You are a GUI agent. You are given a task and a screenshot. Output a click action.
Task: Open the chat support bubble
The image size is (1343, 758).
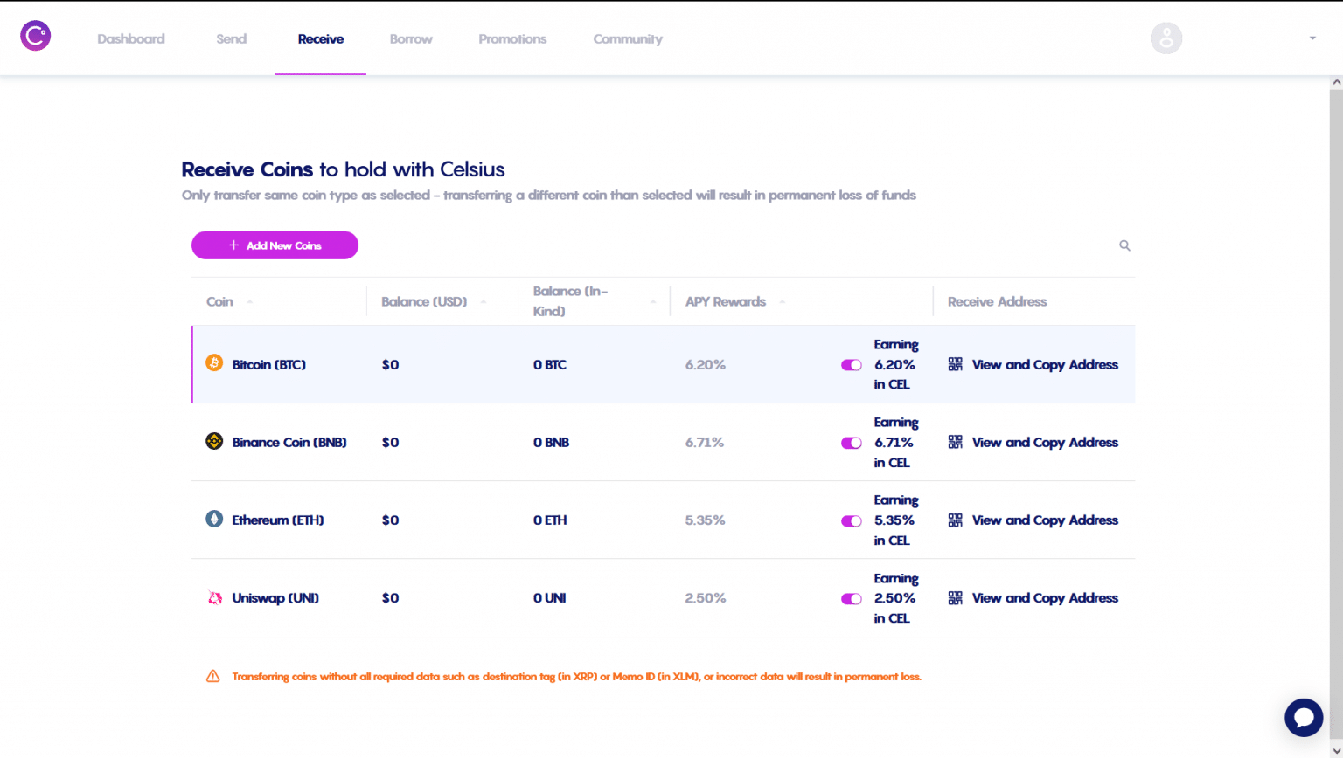1304,718
